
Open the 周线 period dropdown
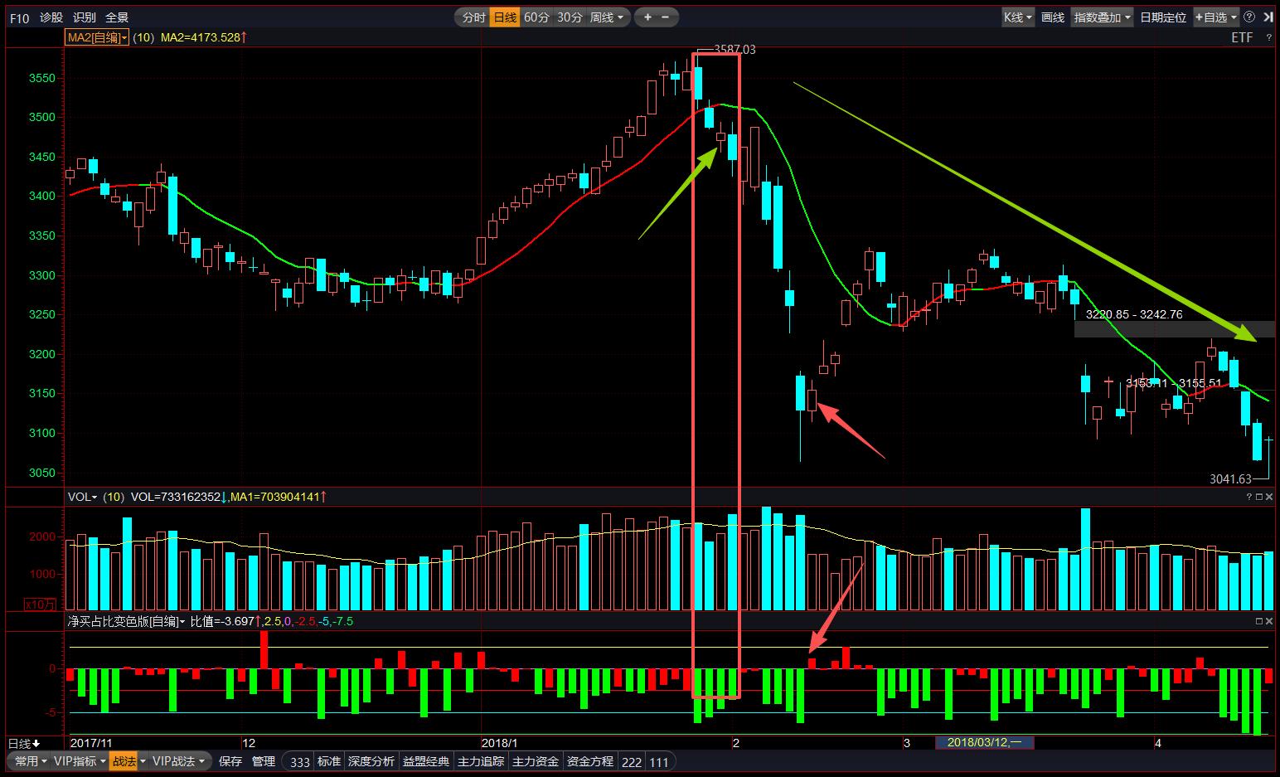tap(608, 17)
